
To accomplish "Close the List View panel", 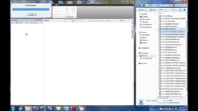I will (x=42, y=20).
